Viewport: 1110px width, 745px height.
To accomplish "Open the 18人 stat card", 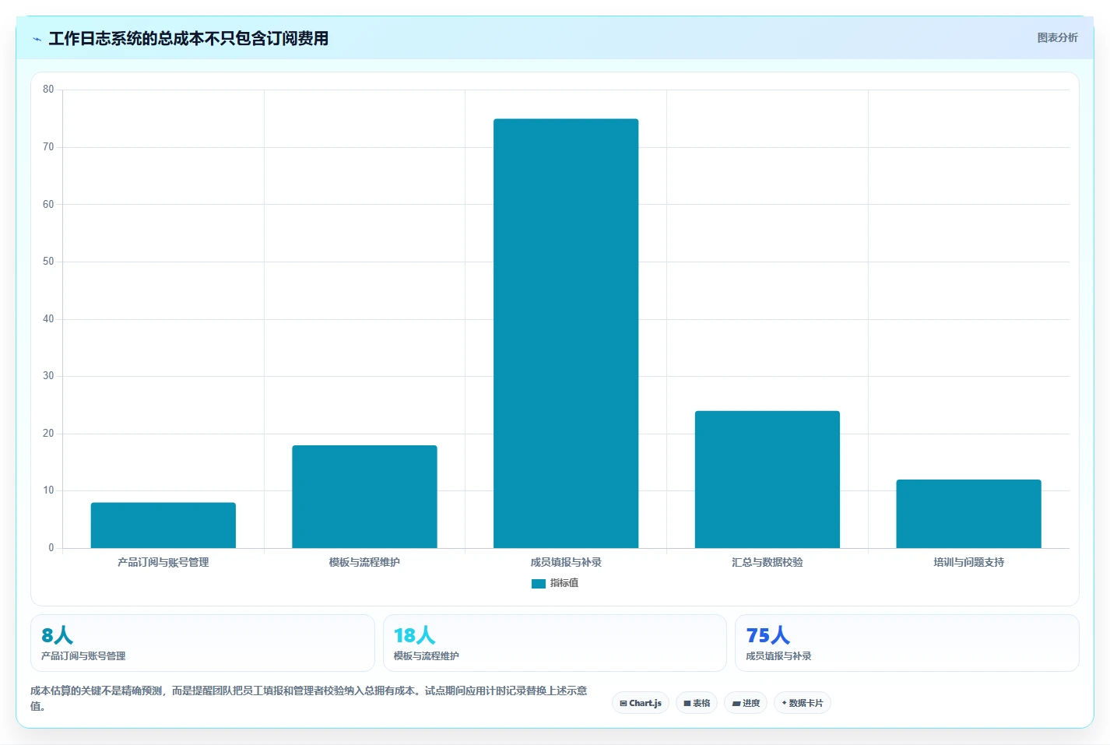I will pos(554,643).
